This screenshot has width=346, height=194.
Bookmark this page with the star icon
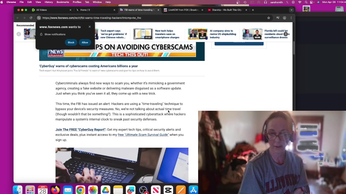coord(268,18)
